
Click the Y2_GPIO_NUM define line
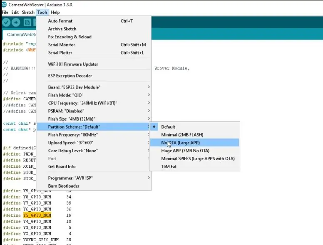click(x=37, y=234)
